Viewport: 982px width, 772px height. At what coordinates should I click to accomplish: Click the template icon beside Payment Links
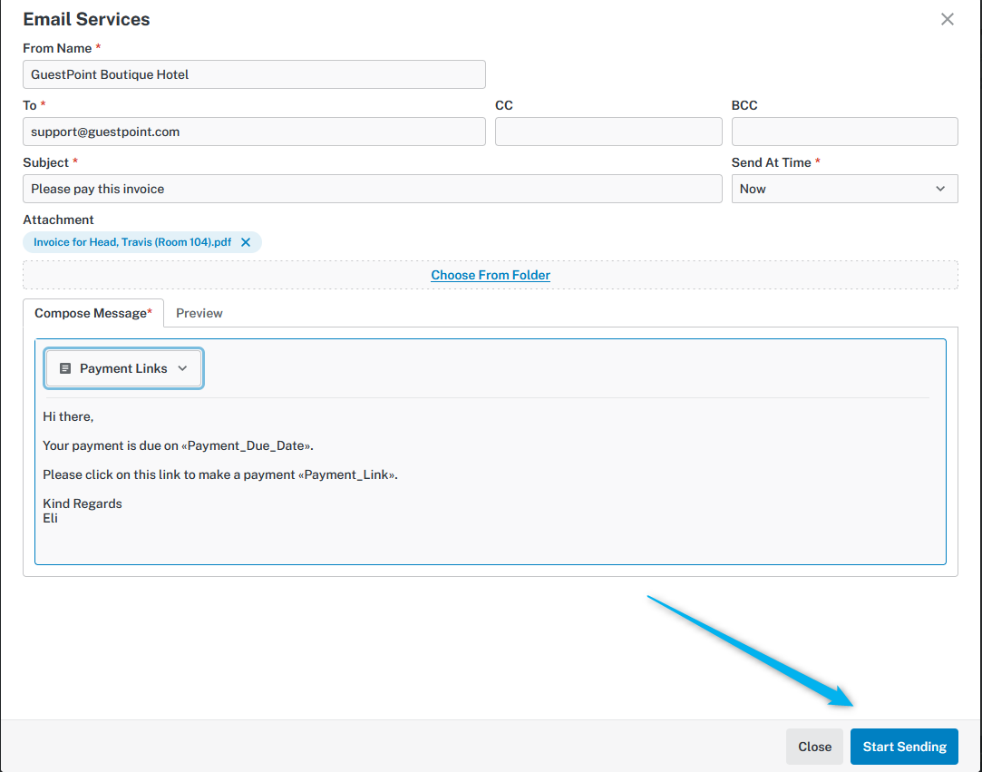pyautogui.click(x=65, y=368)
